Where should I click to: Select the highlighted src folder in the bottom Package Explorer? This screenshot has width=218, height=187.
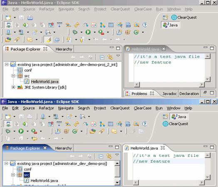[26, 175]
